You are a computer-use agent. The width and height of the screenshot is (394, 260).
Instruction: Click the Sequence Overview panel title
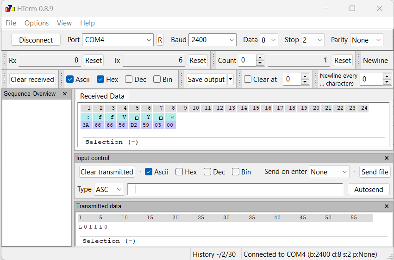point(30,93)
